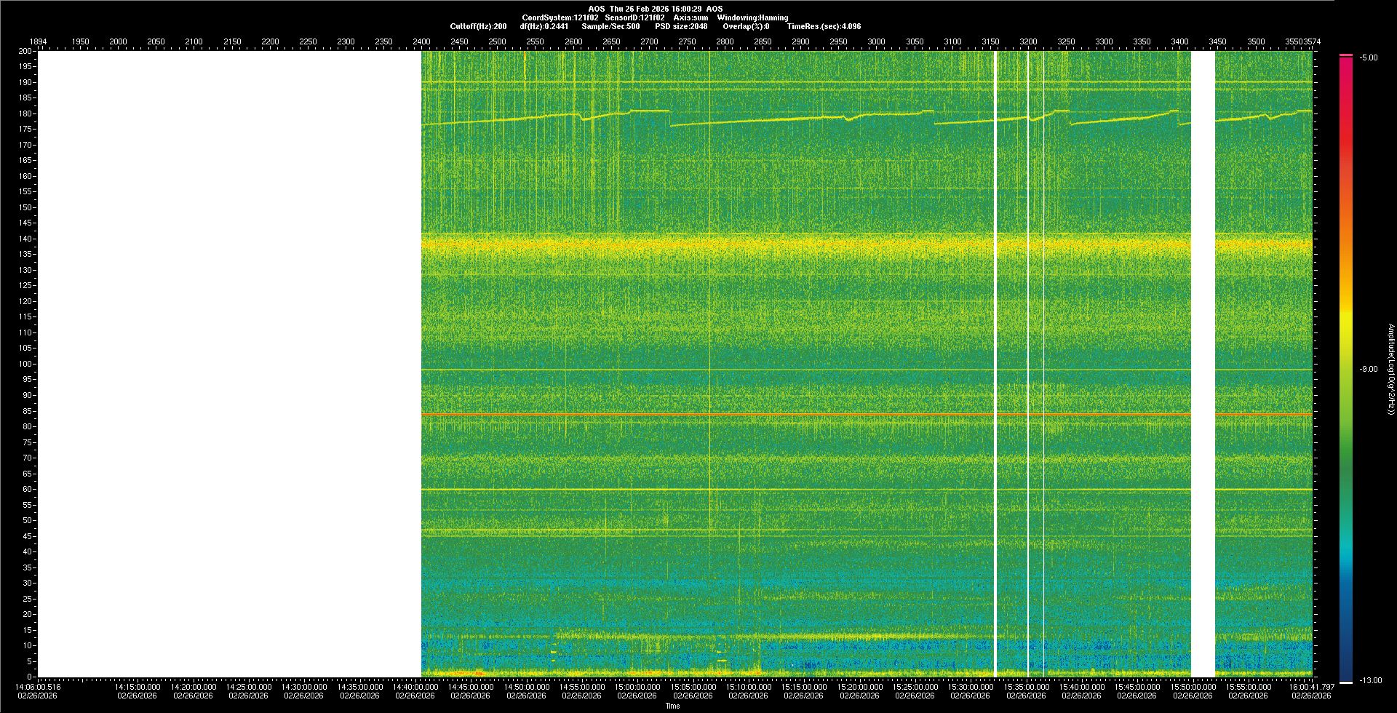
Task: Click the Amplitude axis label beside the color bar
Action: click(1390, 370)
